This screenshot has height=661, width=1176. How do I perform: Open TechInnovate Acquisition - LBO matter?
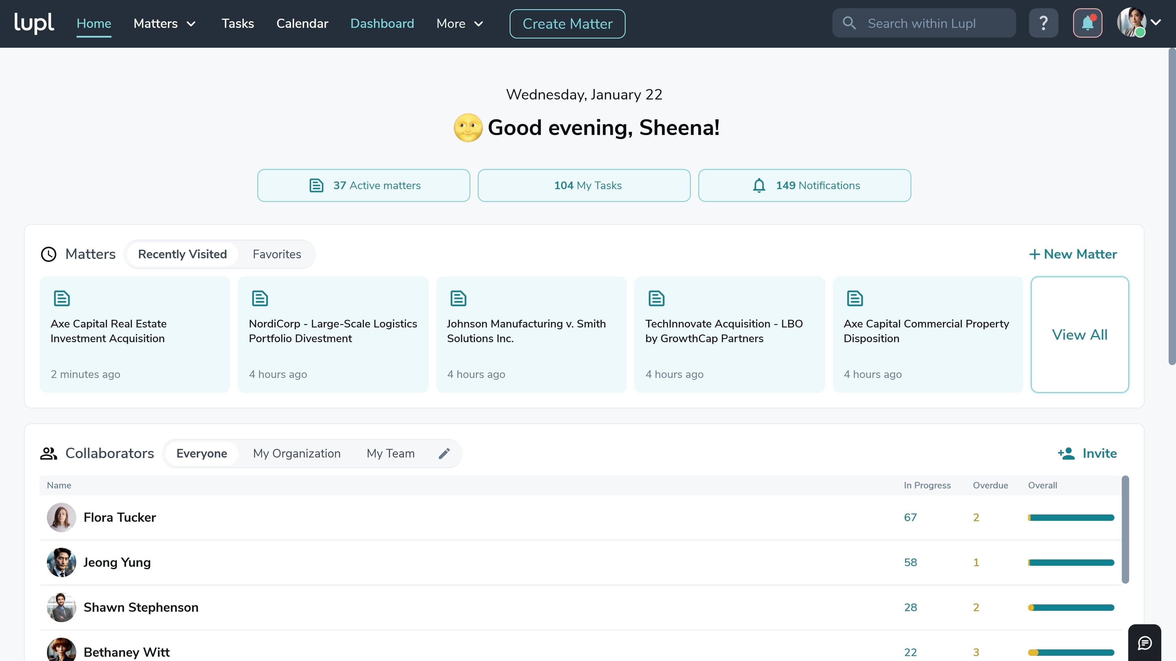click(729, 334)
